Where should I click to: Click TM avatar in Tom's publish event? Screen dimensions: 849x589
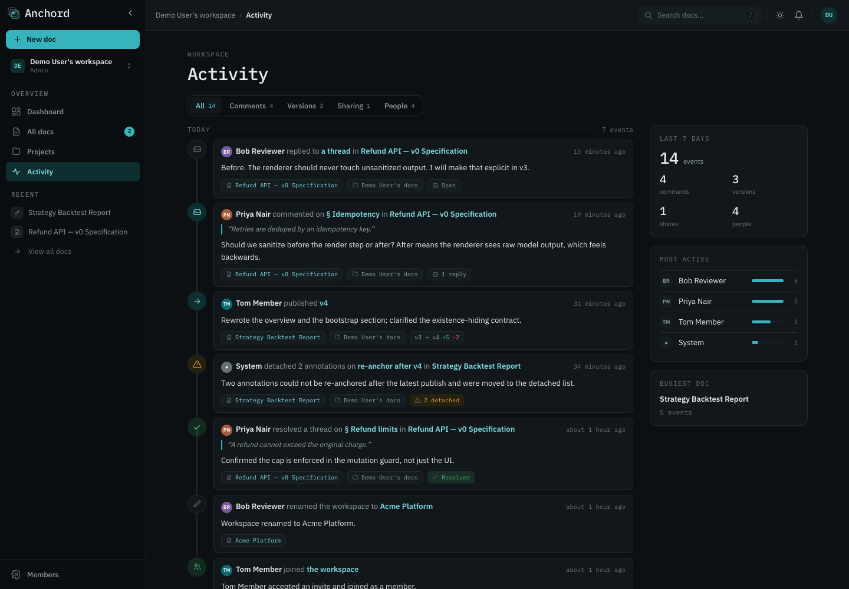tap(226, 304)
